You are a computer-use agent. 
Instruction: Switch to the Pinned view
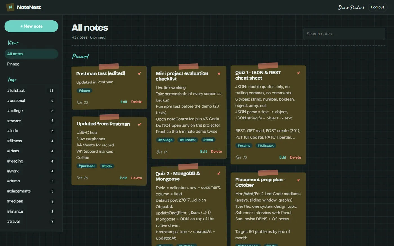(31, 64)
